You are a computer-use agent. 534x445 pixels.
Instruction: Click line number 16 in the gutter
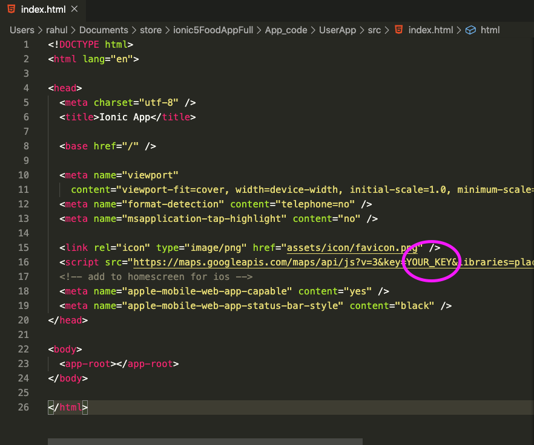[24, 262]
